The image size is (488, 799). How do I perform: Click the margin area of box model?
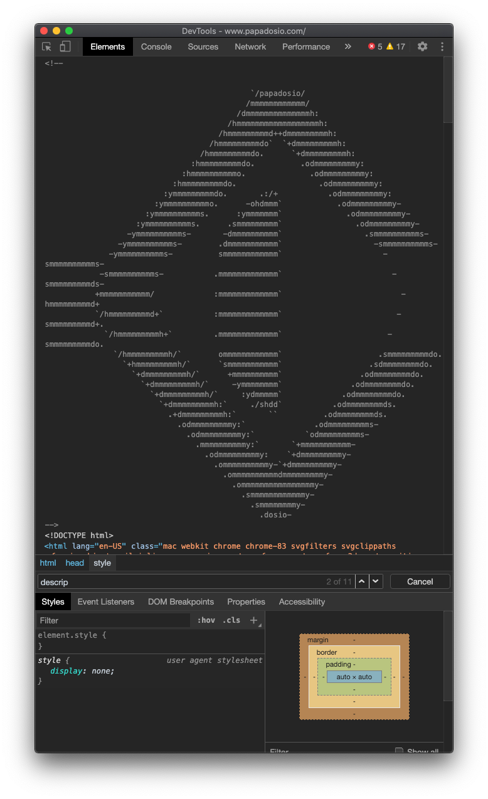[x=317, y=640]
